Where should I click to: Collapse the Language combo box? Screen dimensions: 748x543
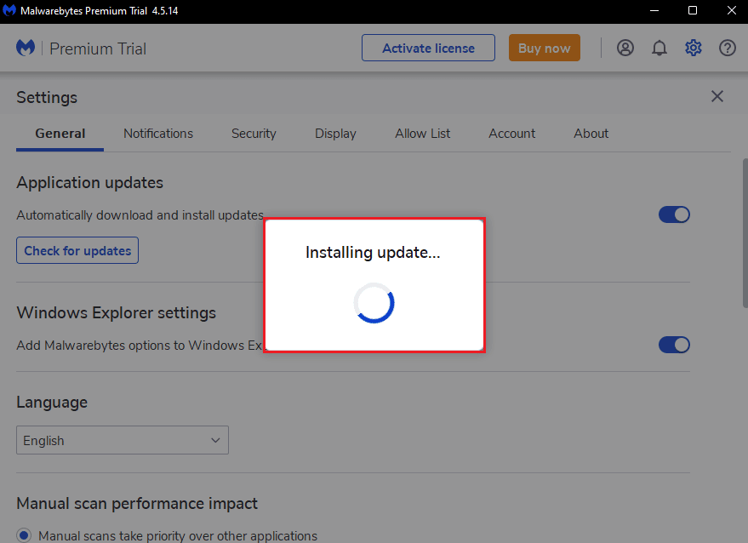coord(122,440)
